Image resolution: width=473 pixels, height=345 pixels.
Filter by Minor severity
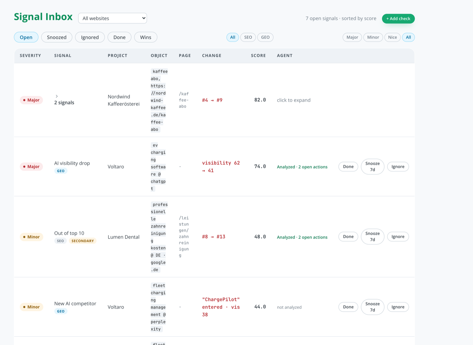(x=373, y=37)
